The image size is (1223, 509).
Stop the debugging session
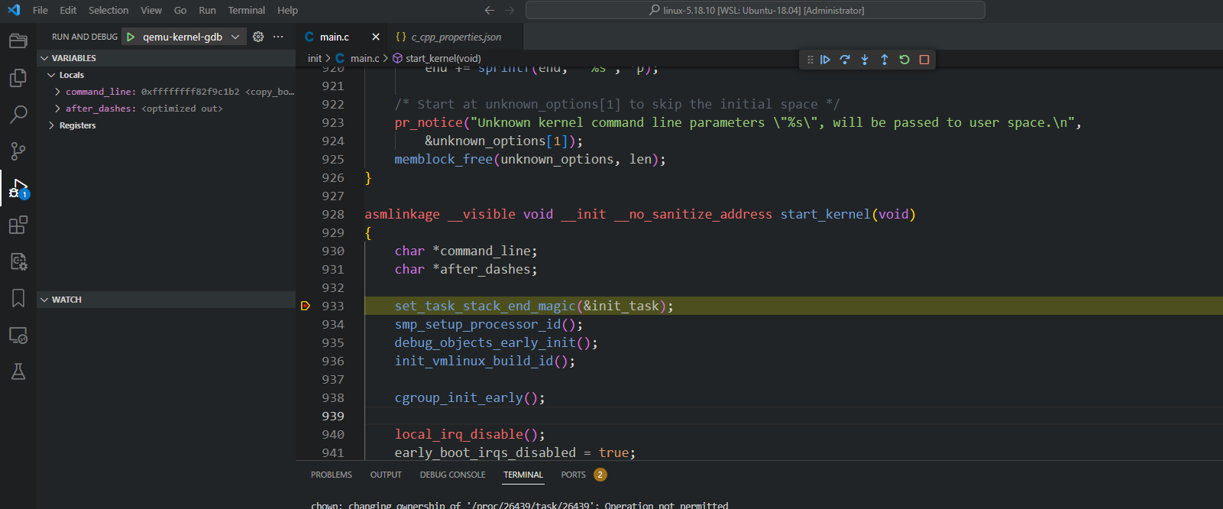pyautogui.click(x=924, y=60)
